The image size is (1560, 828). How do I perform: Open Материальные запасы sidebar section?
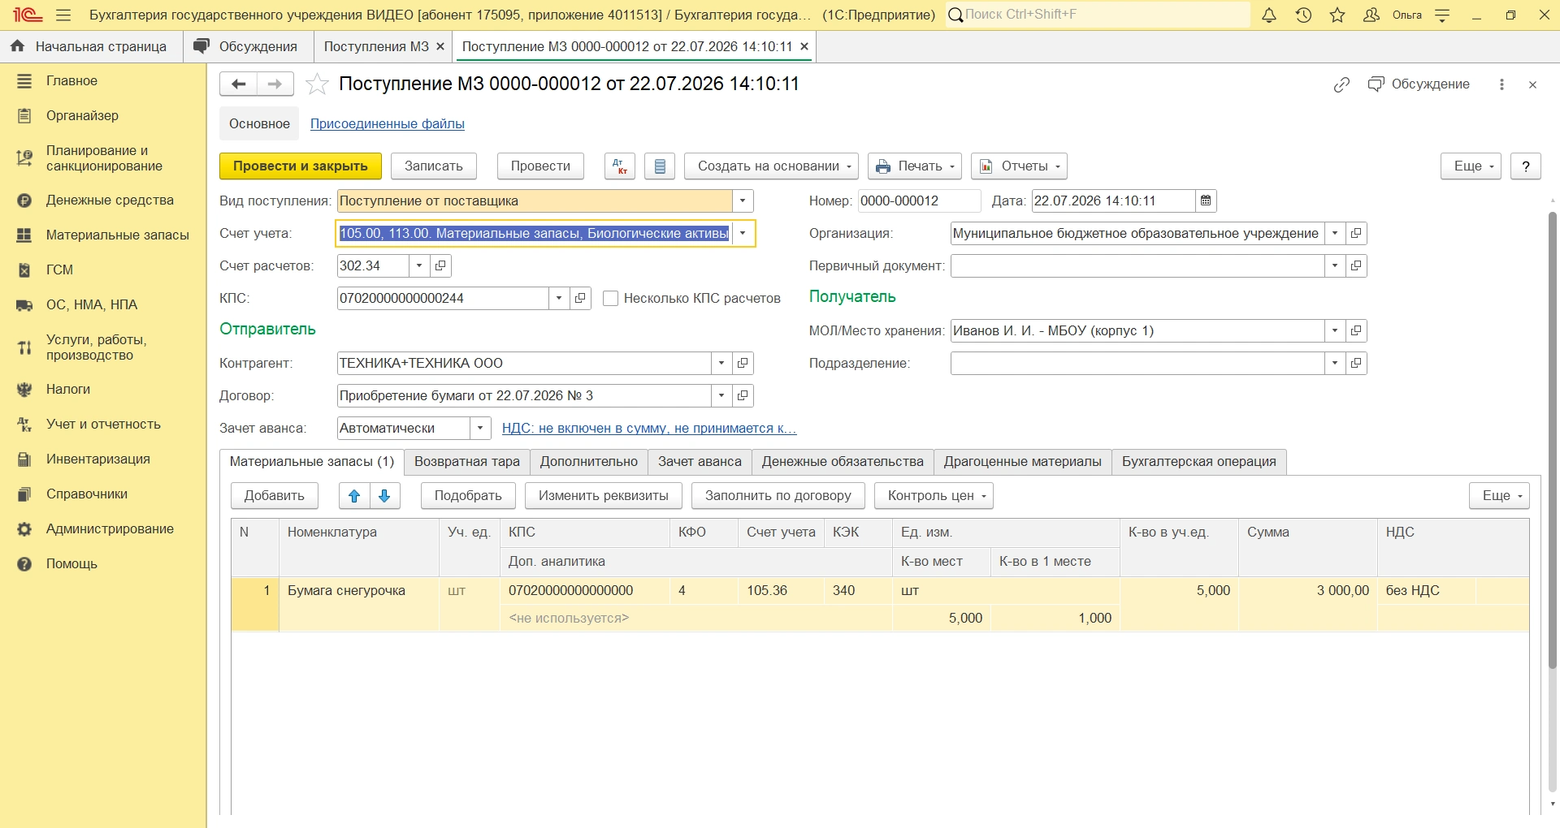pos(103,235)
